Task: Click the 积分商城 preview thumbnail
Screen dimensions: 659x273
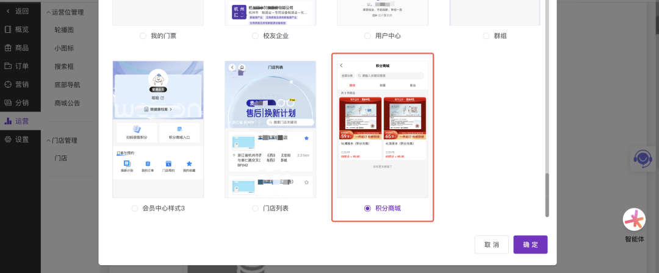Action: pyautogui.click(x=383, y=129)
